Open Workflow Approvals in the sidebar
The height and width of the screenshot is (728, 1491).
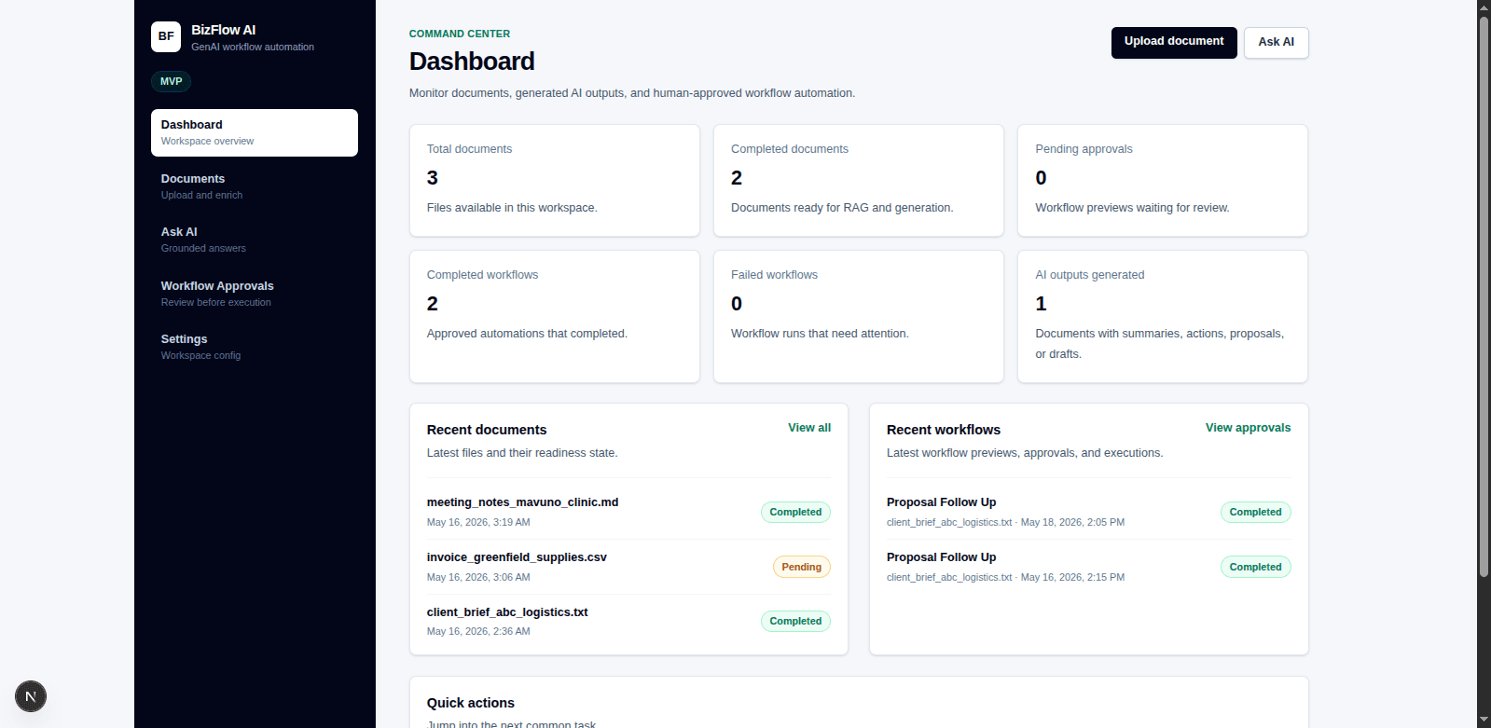pyautogui.click(x=255, y=294)
